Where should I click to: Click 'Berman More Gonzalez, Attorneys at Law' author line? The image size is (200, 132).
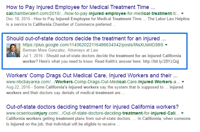click(60, 50)
